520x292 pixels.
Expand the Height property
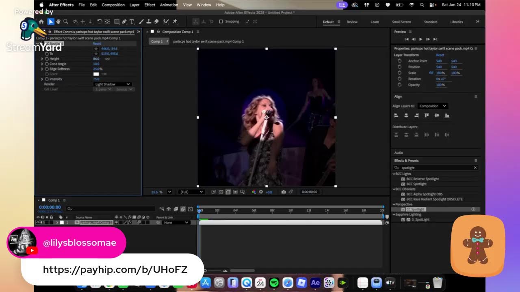pyautogui.click(x=42, y=59)
